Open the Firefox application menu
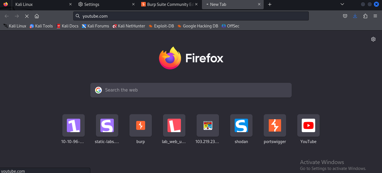Viewport: 382px width, 173px height. [375, 16]
